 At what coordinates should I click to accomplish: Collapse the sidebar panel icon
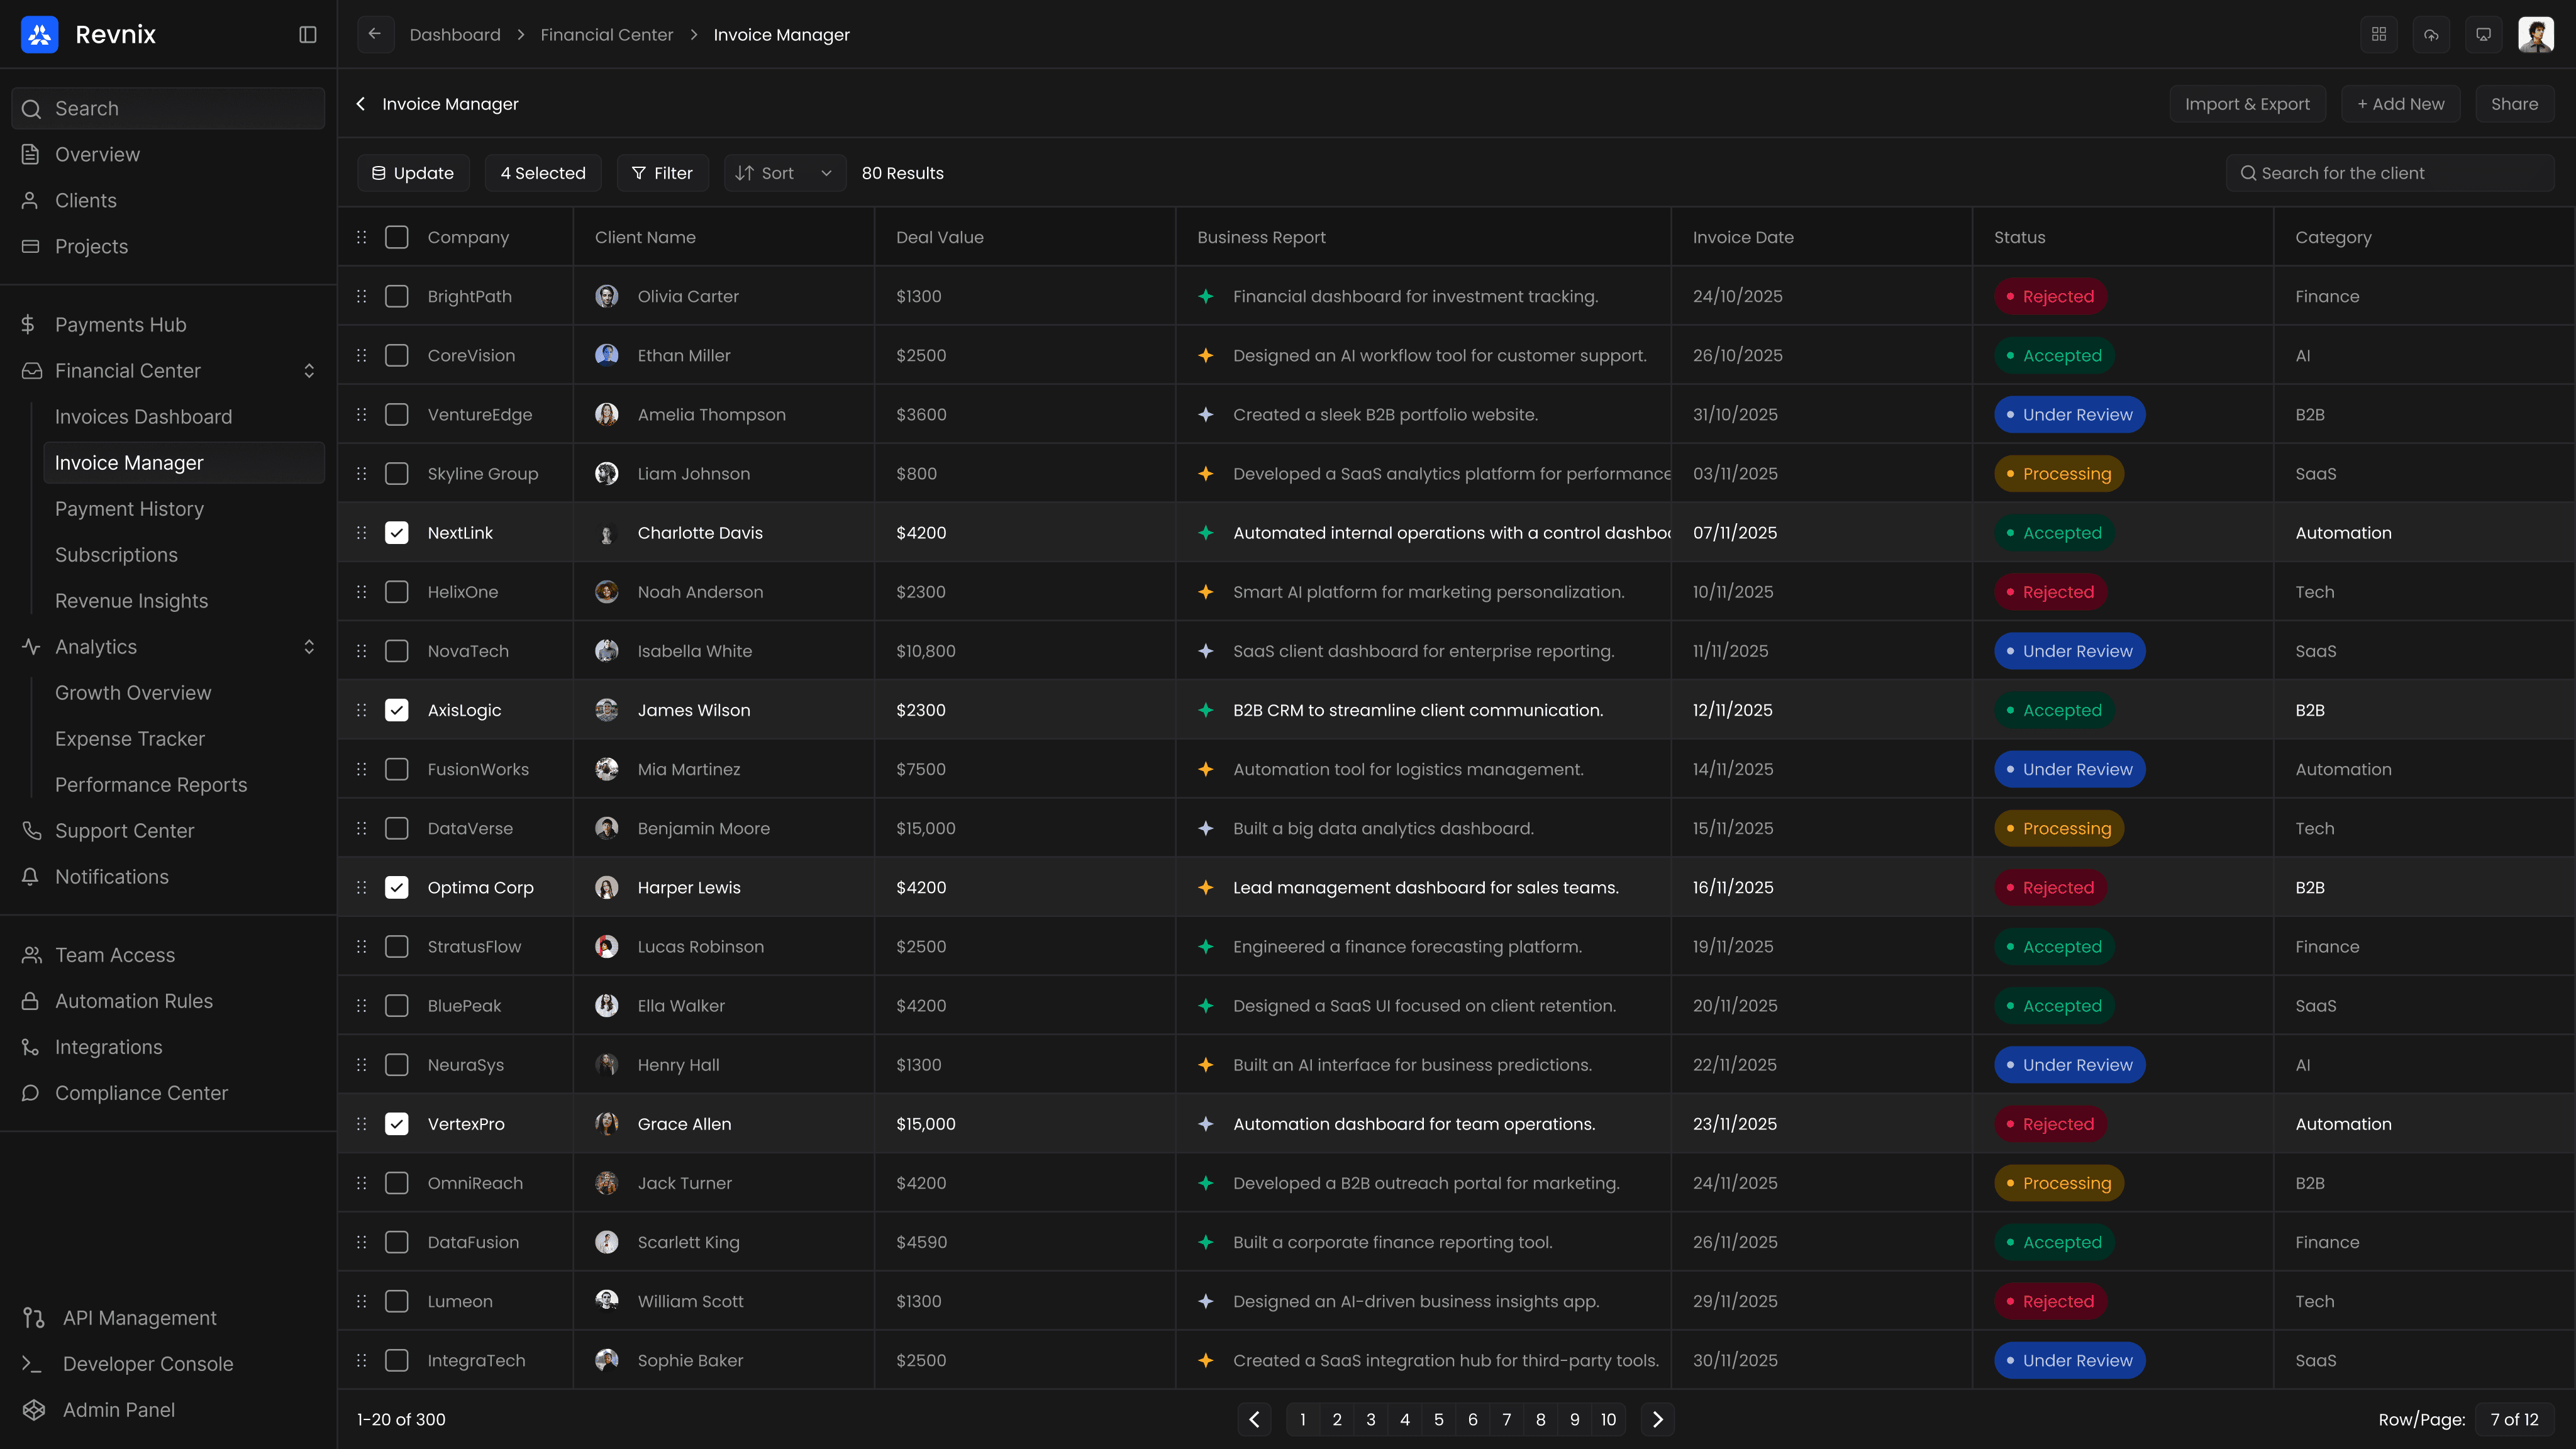coord(308,35)
